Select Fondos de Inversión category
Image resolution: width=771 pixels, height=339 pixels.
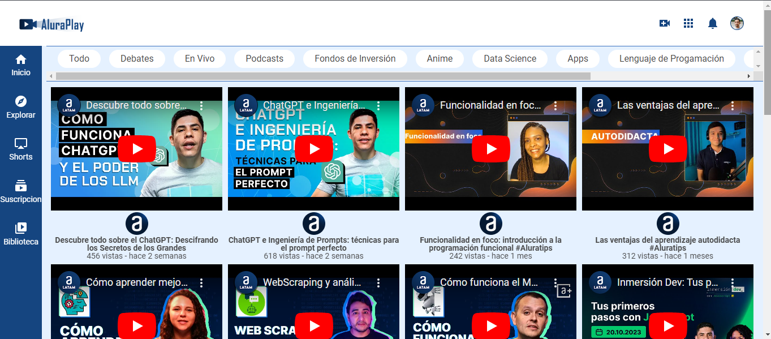tap(355, 59)
